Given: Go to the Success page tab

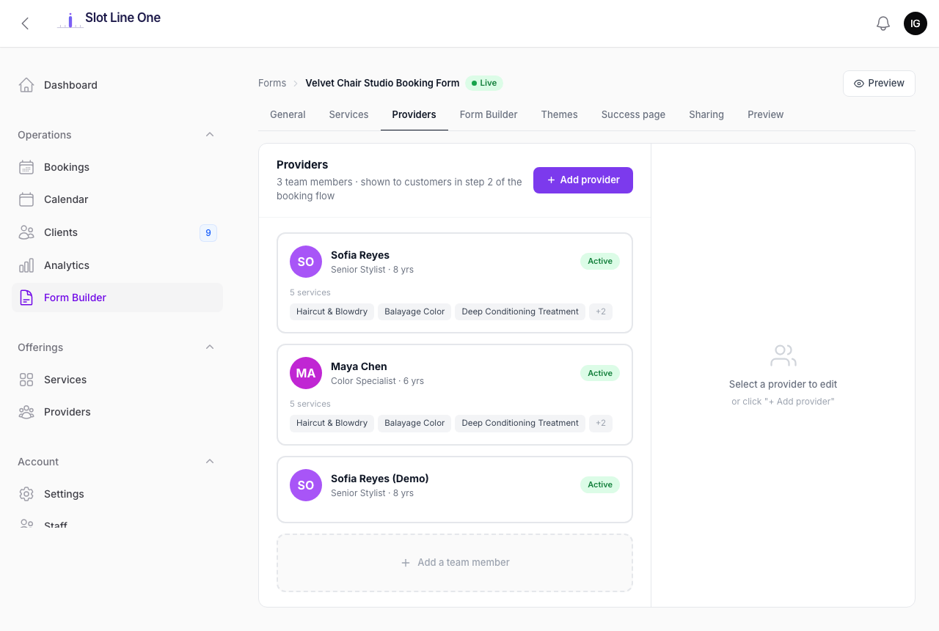Looking at the screenshot, I should [x=634, y=114].
